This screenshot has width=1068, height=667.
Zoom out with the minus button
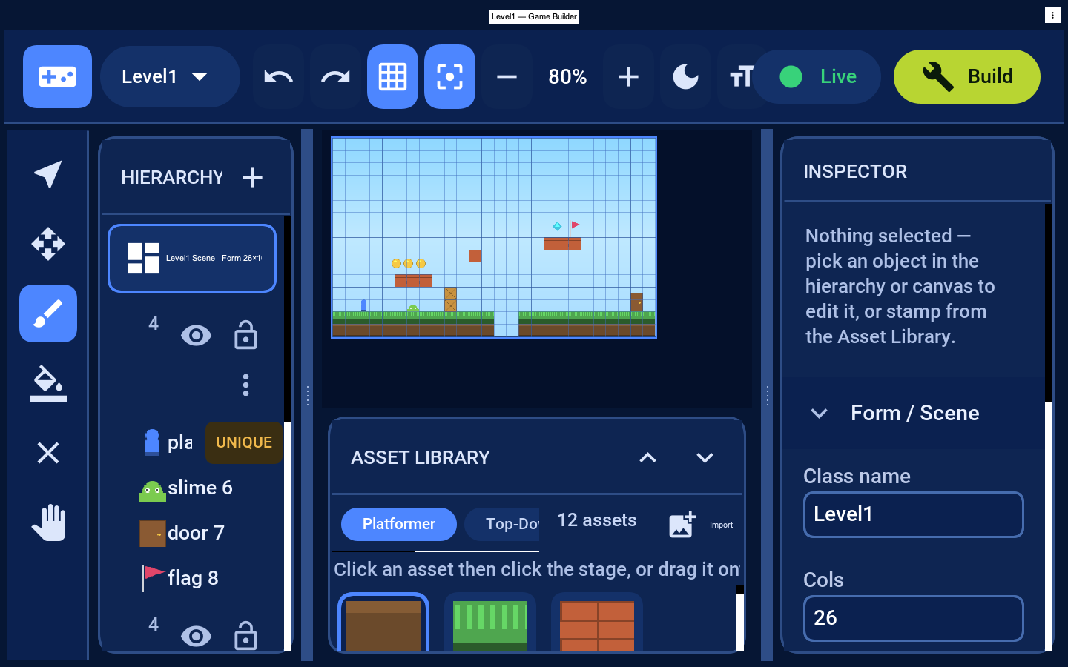tap(507, 76)
